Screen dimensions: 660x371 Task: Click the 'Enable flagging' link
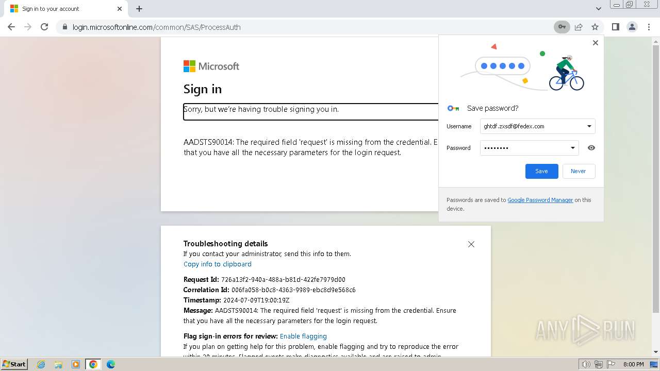303,336
